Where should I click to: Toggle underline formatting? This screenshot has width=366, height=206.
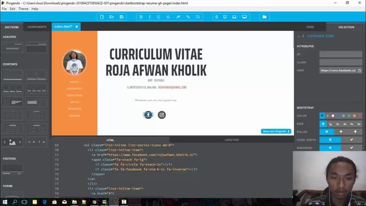(x=158, y=17)
